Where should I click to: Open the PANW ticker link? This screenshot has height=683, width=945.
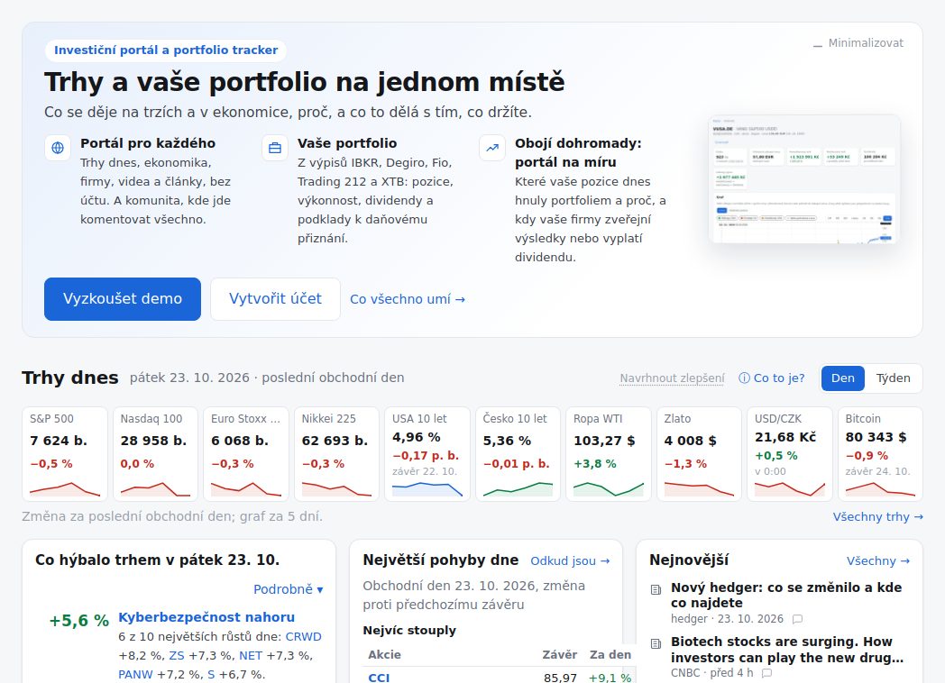point(135,675)
